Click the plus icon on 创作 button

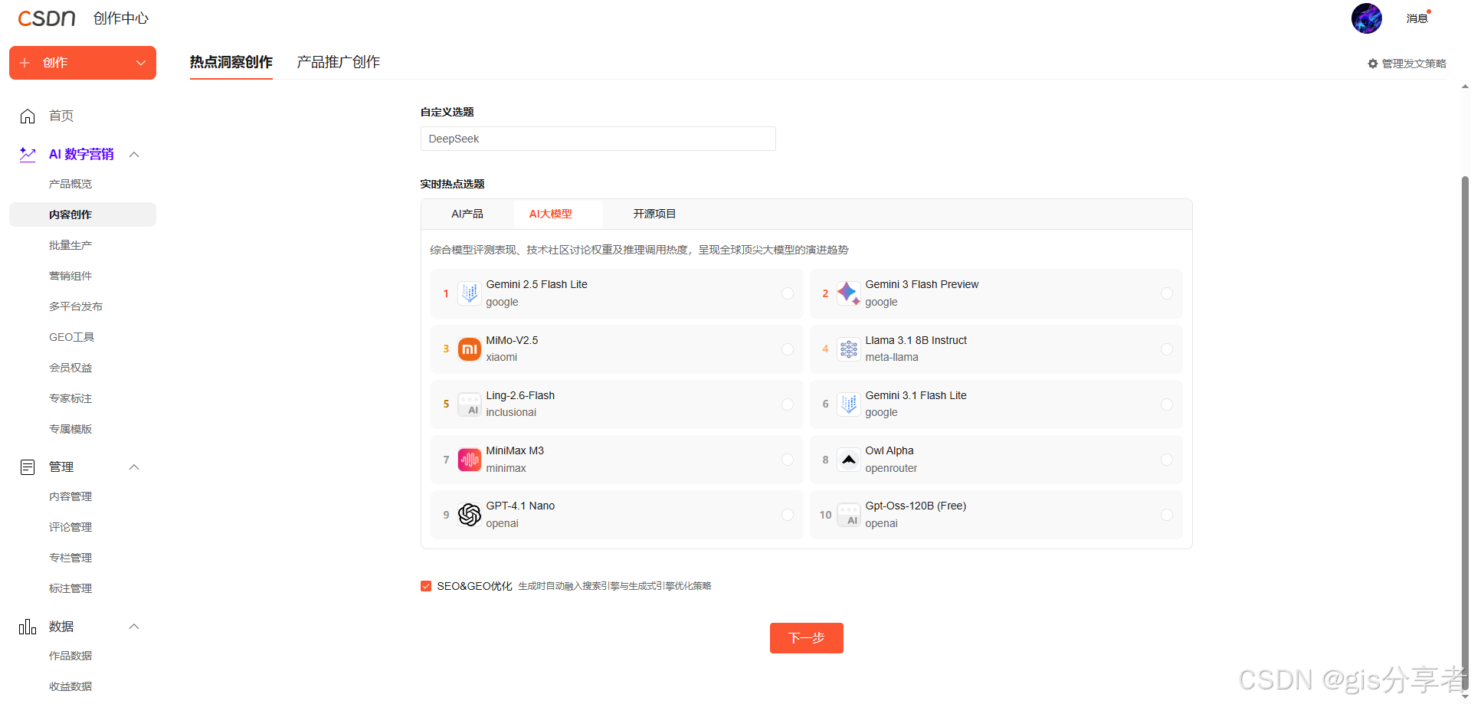25,63
